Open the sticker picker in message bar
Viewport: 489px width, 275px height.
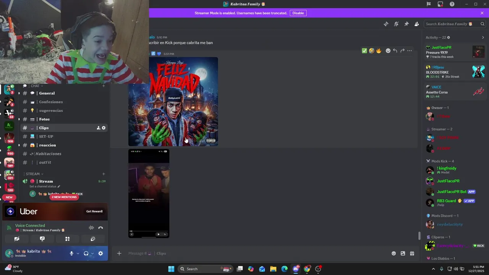403,253
